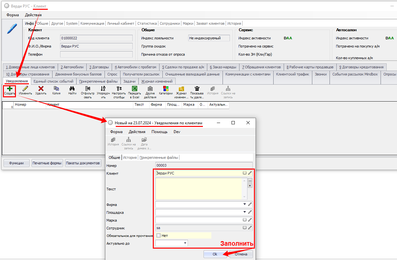
Task: Switch to the Задачи tab
Action: [129, 81]
